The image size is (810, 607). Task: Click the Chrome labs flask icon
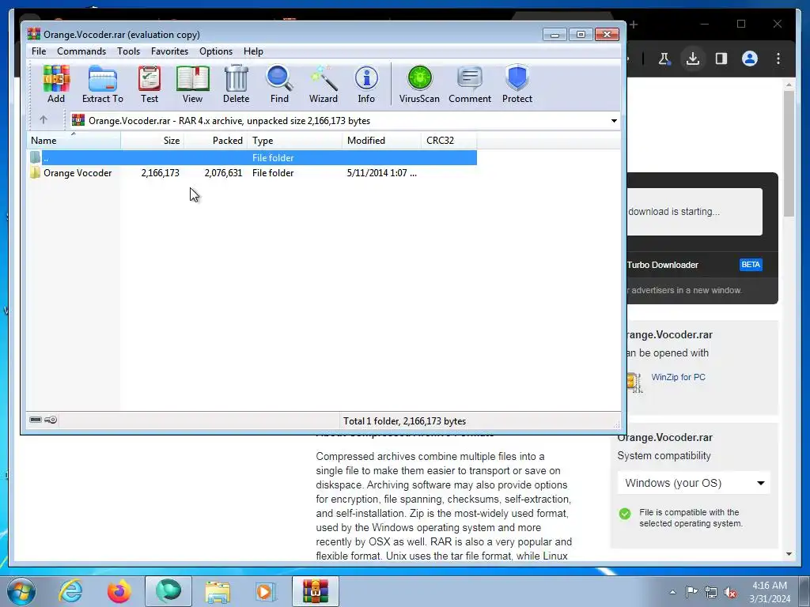tap(664, 58)
